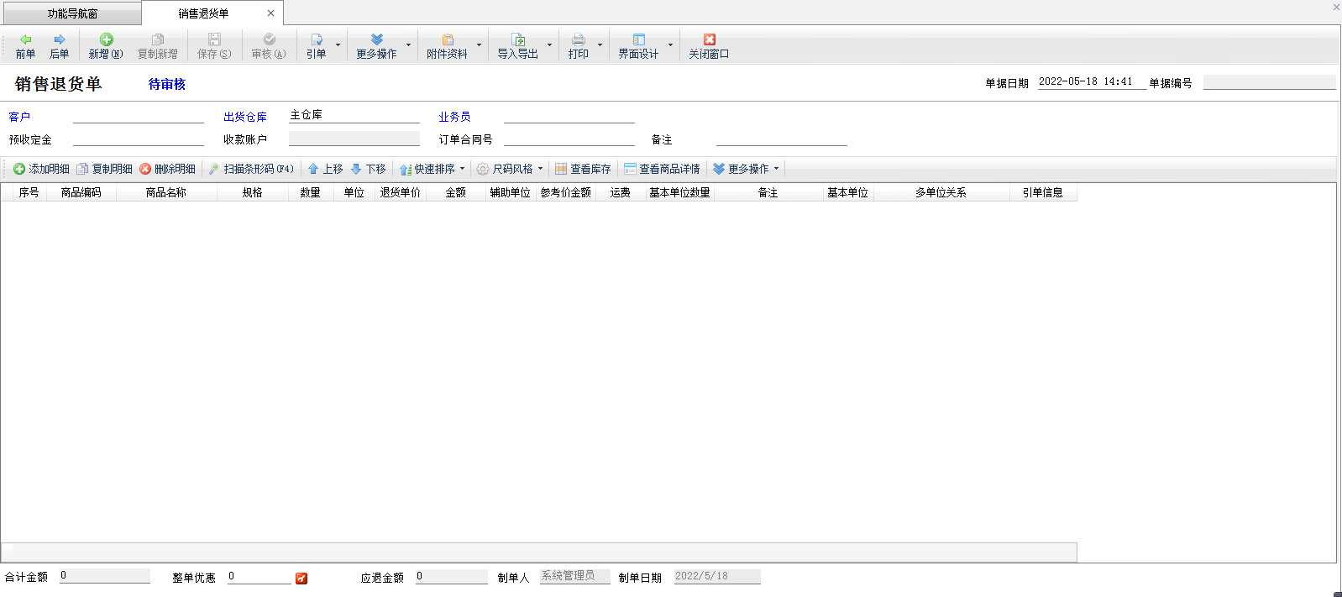Click the 添加明细 add detail icon
Screen dimensions: 1342x597
point(19,169)
